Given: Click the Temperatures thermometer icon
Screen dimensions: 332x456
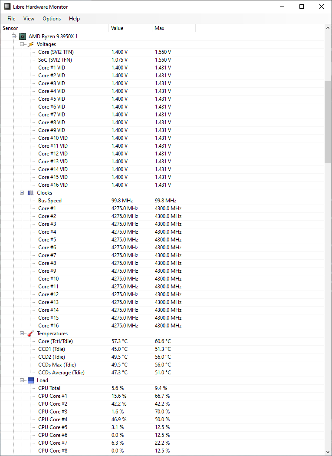Looking at the screenshot, I should tap(31, 334).
